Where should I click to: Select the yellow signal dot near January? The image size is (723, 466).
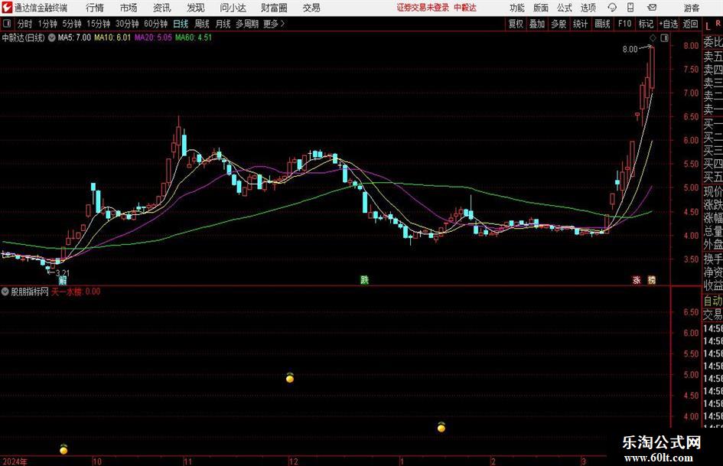(x=441, y=427)
